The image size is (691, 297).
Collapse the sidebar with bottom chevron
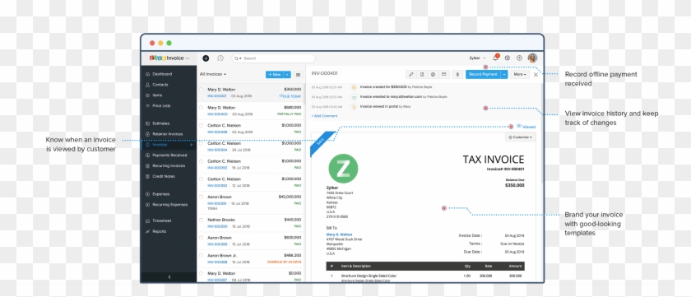(x=169, y=277)
